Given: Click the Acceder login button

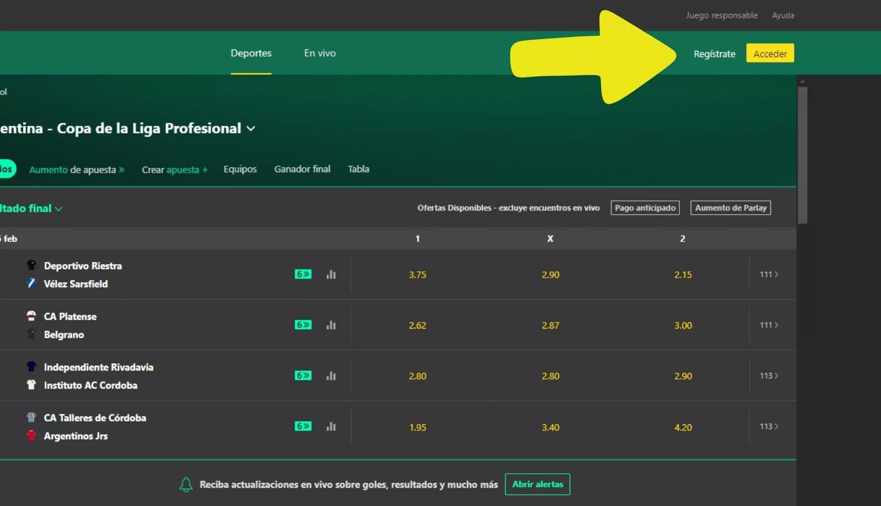Looking at the screenshot, I should coord(770,53).
